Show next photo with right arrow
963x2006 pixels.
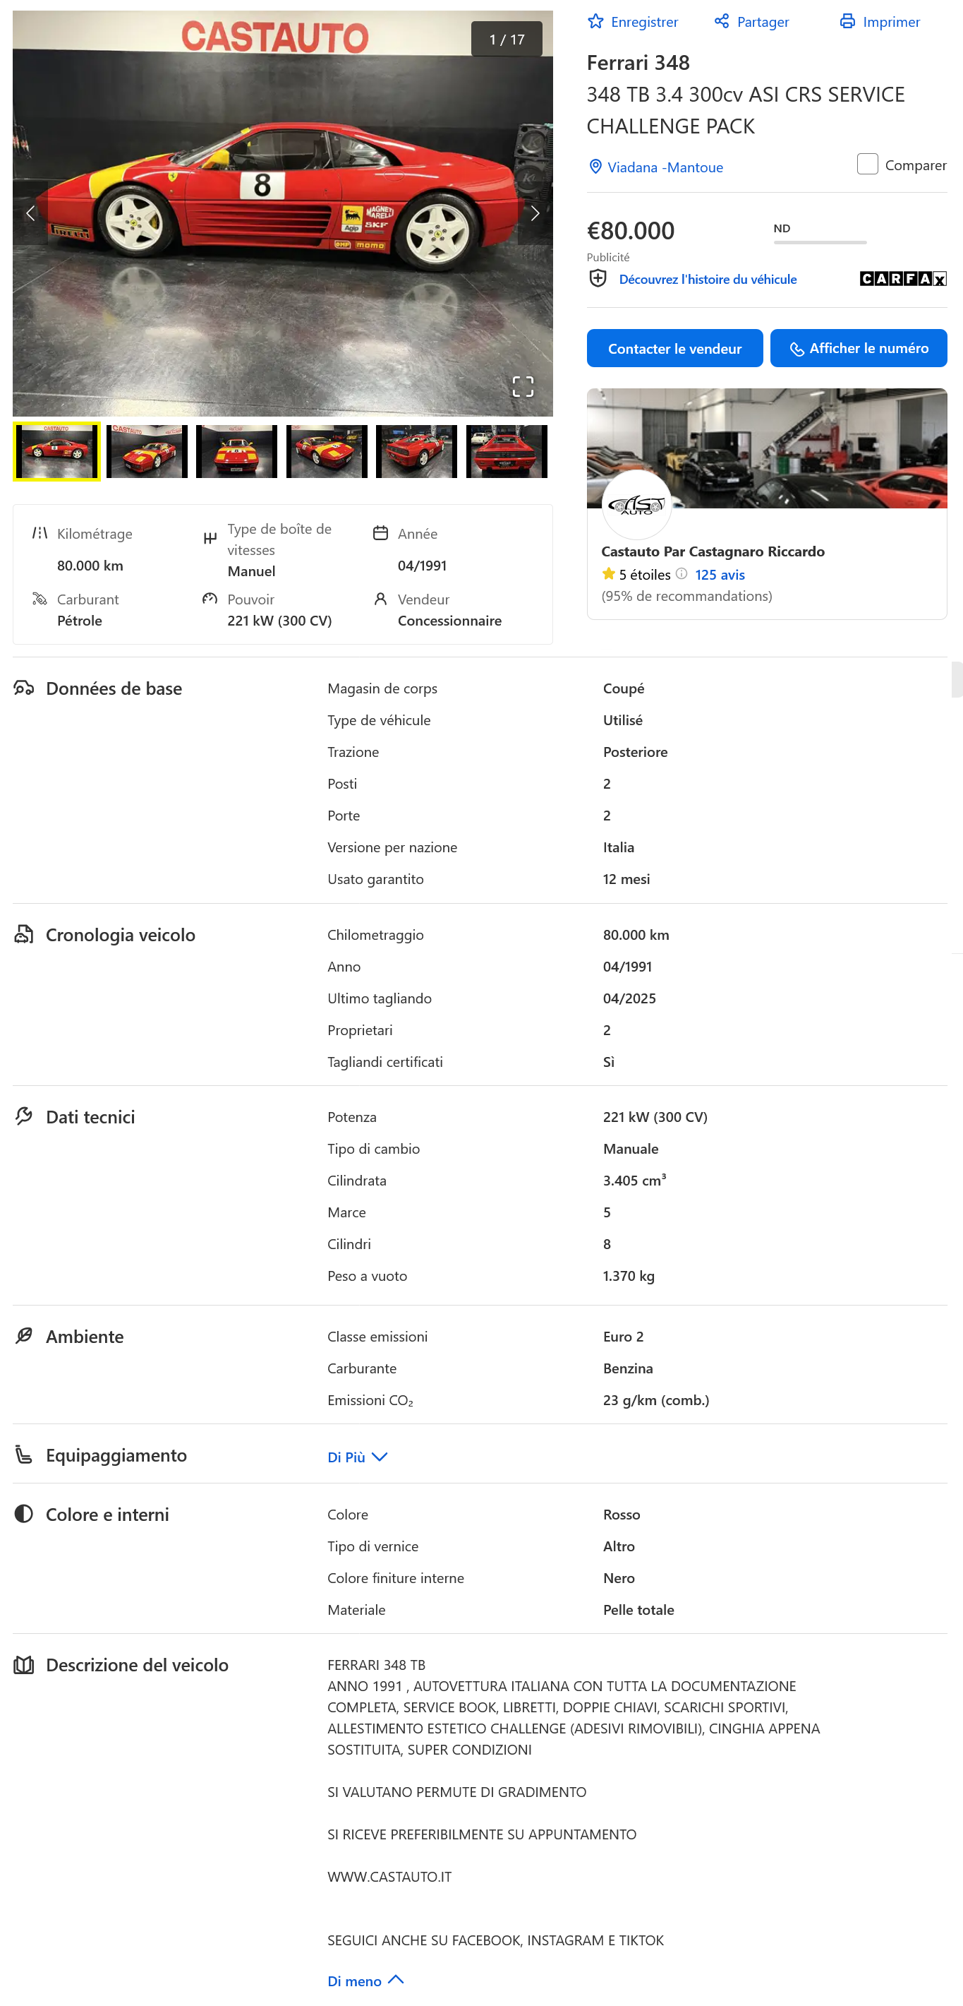pos(534,213)
